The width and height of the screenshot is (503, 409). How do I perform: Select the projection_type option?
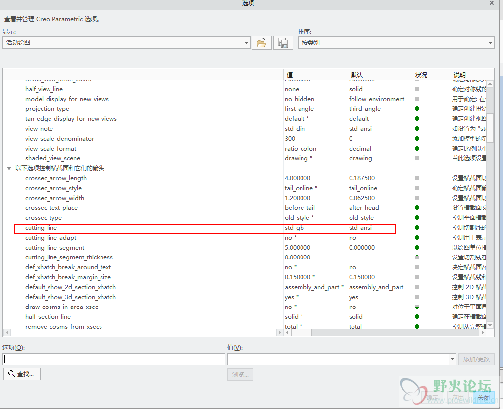pyautogui.click(x=47, y=109)
